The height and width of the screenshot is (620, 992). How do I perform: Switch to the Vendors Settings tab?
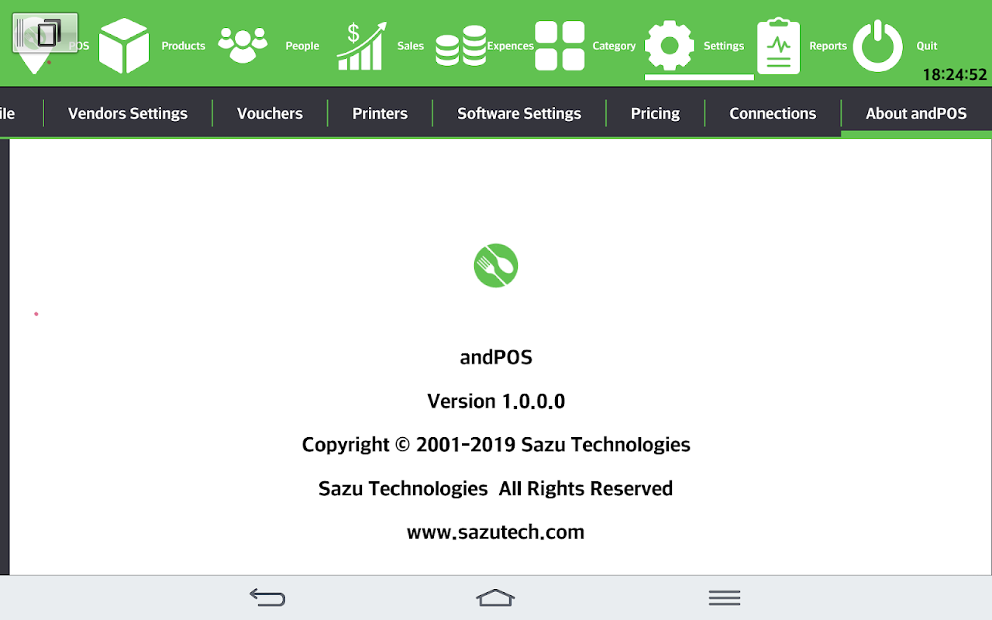point(128,113)
